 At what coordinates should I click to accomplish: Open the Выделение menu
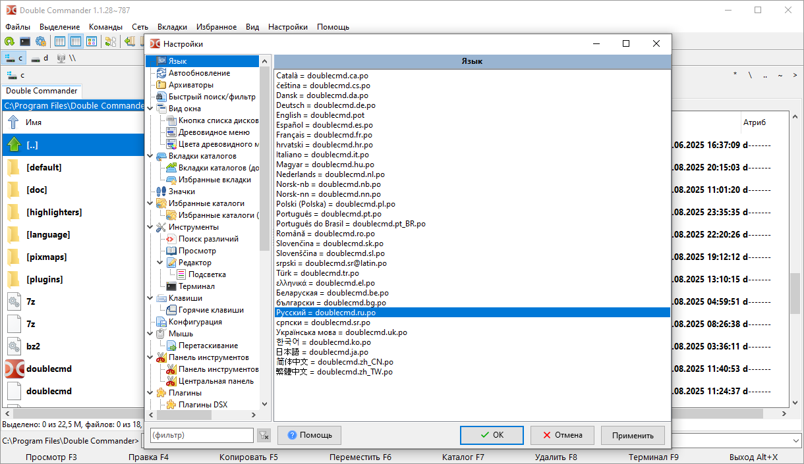[59, 27]
